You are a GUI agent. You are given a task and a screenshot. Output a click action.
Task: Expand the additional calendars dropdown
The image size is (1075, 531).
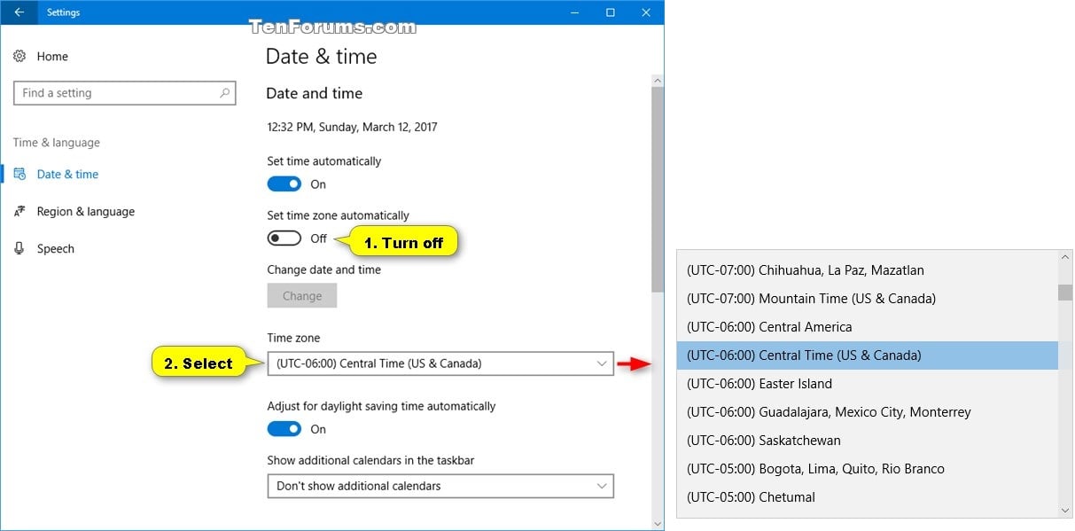(x=440, y=486)
